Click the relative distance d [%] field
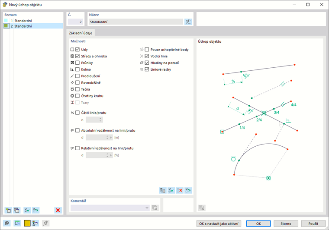 click(97, 155)
